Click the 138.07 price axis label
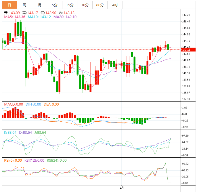The width and height of the screenshot is (197, 195). [186, 93]
